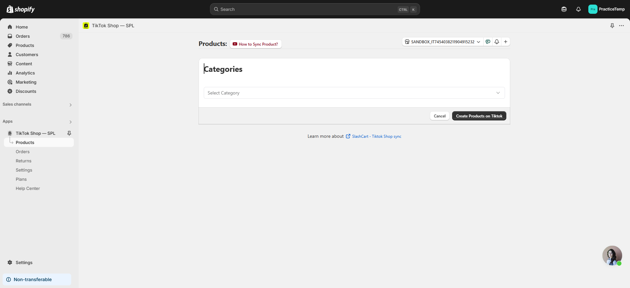This screenshot has width=630, height=288.
Task: Open Analytics section
Action: click(x=25, y=73)
